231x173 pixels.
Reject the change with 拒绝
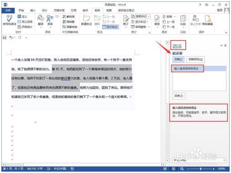pyautogui.click(x=168, y=16)
